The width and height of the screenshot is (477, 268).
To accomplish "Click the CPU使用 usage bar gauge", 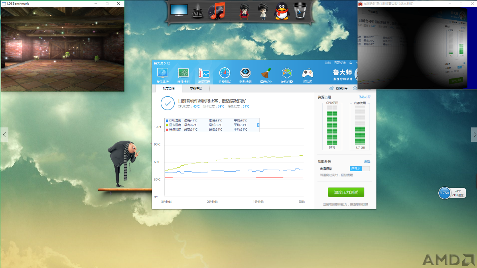I will [x=332, y=125].
